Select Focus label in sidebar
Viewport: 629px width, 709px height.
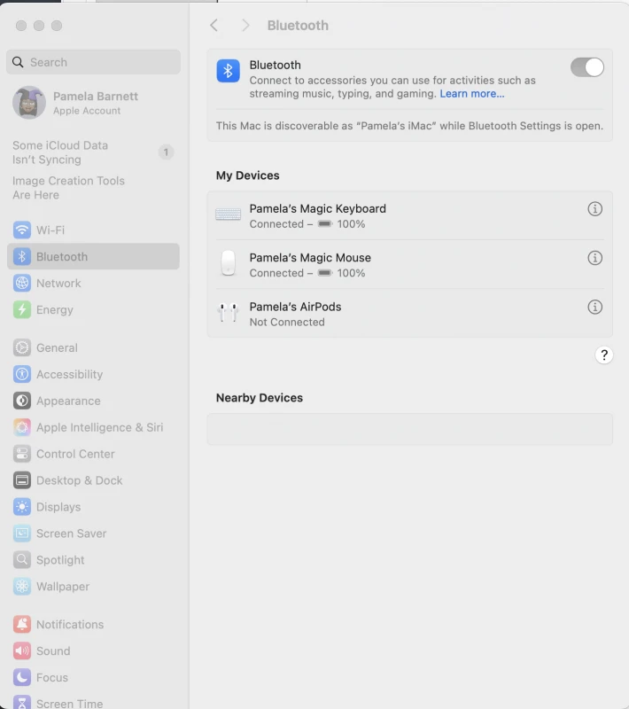click(52, 677)
